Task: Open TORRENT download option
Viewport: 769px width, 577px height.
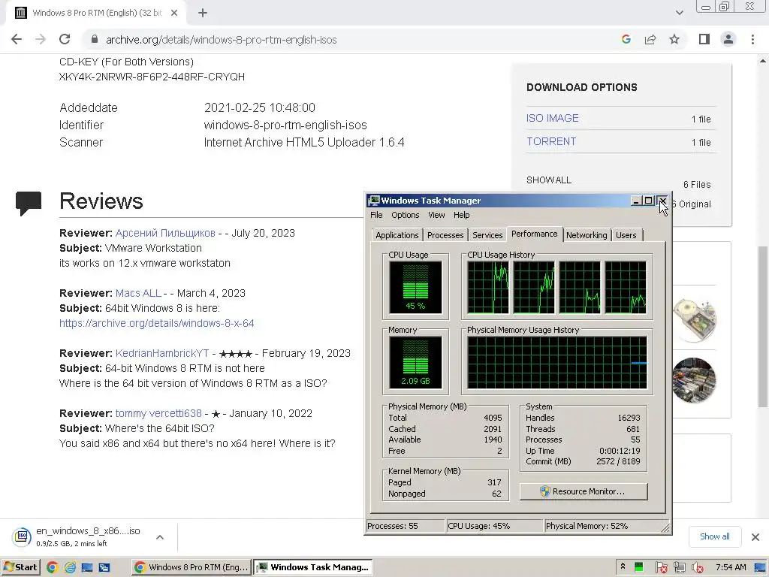Action: [551, 141]
